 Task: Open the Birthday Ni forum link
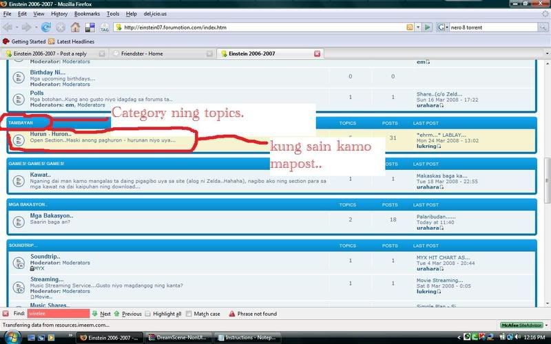[x=48, y=72]
